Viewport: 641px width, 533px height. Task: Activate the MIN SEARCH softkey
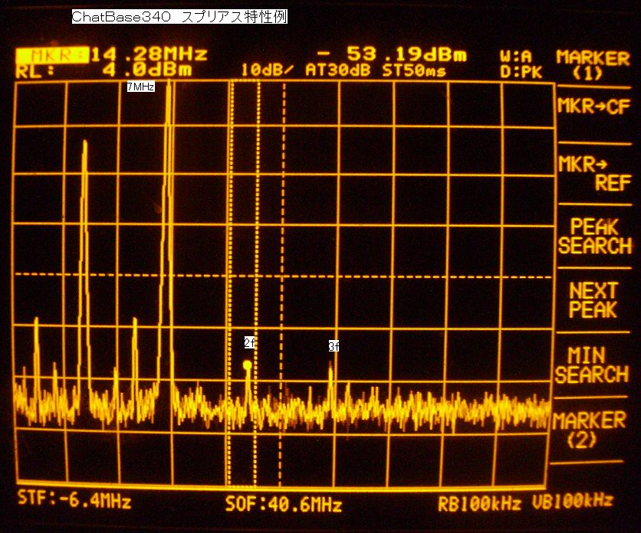pyautogui.click(x=591, y=365)
